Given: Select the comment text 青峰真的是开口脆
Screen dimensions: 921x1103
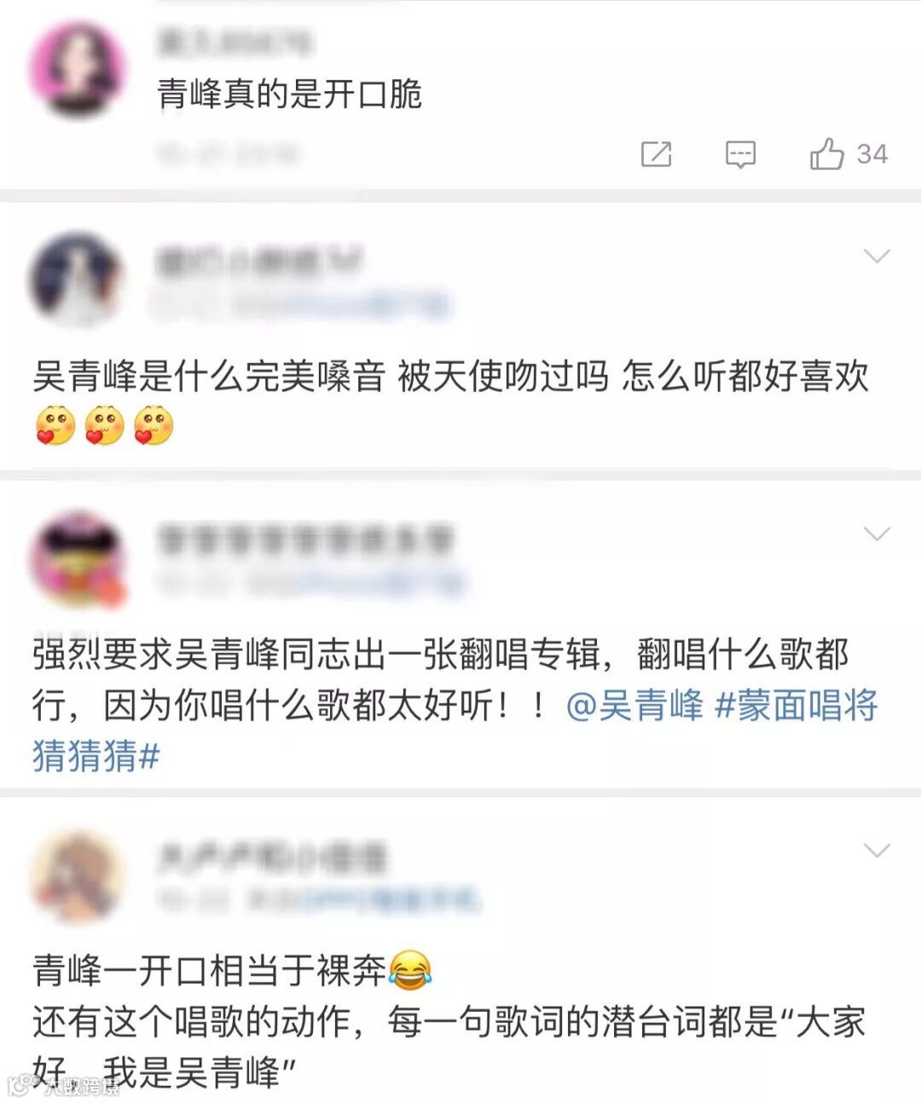Looking at the screenshot, I should (x=289, y=94).
